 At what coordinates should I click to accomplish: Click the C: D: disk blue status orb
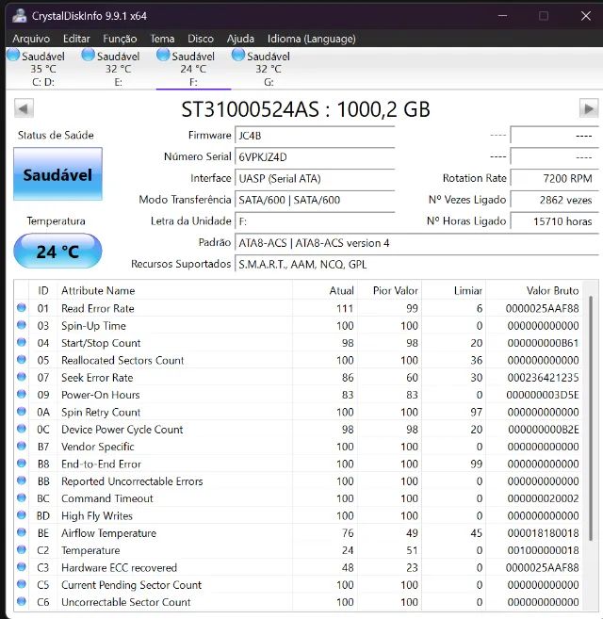(13, 55)
